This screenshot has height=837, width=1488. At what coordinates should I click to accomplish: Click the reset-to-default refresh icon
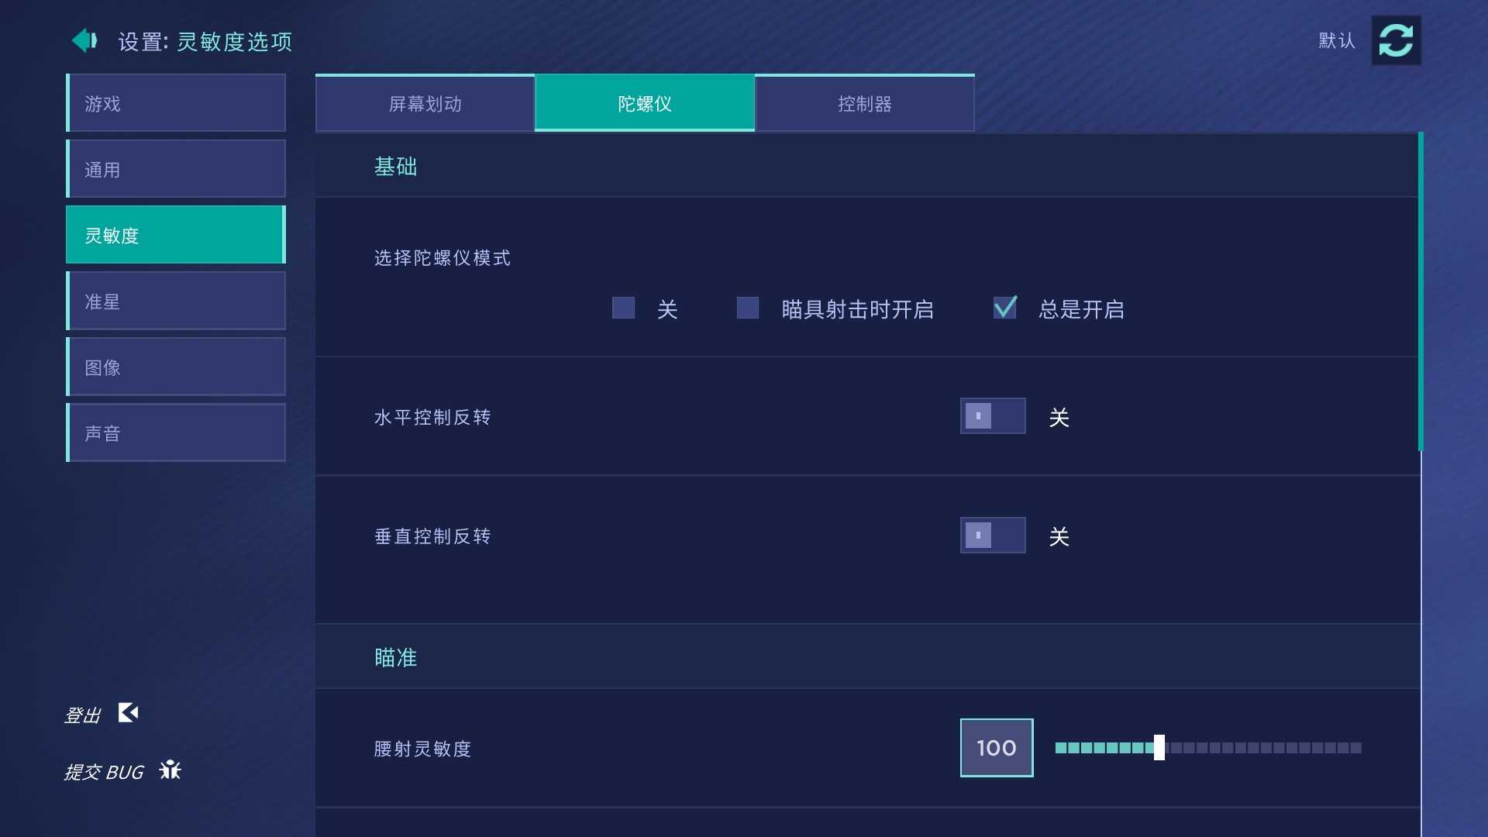[1396, 40]
